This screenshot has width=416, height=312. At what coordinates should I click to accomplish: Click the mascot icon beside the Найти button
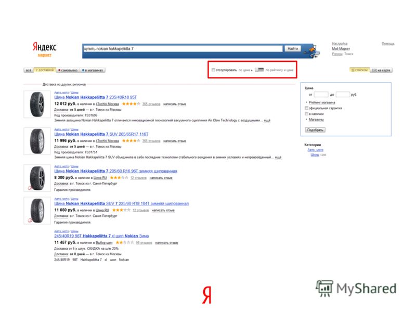click(311, 51)
